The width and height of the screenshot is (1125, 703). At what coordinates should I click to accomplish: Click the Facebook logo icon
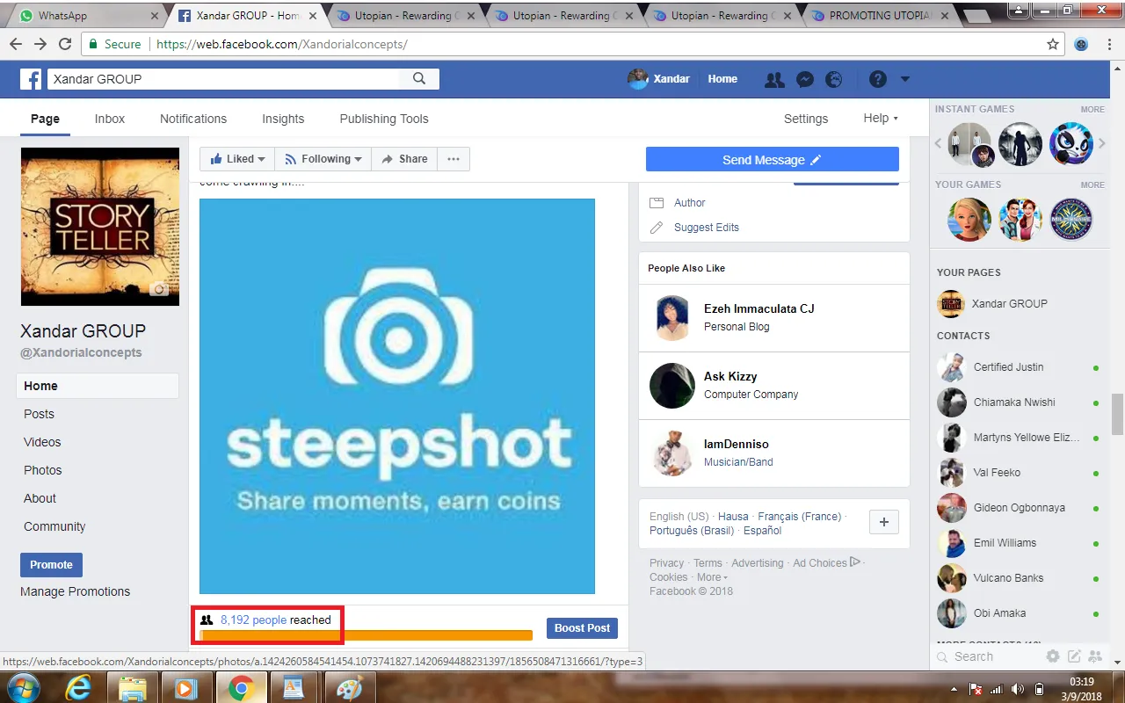tap(31, 79)
